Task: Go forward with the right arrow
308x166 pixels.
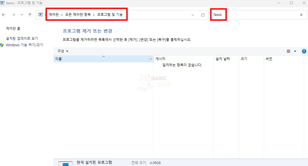Action: (13, 15)
